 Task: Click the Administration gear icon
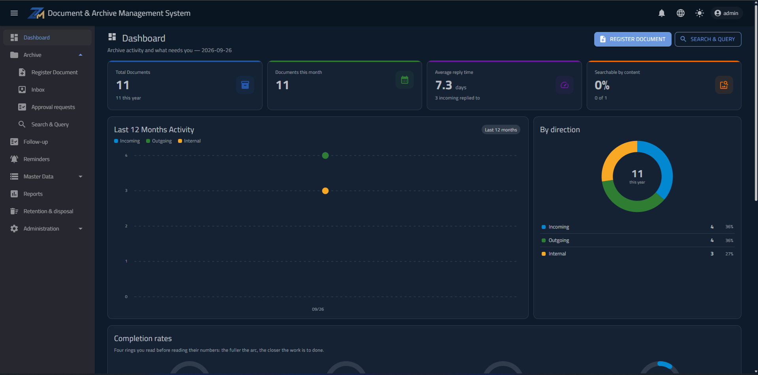tap(14, 229)
